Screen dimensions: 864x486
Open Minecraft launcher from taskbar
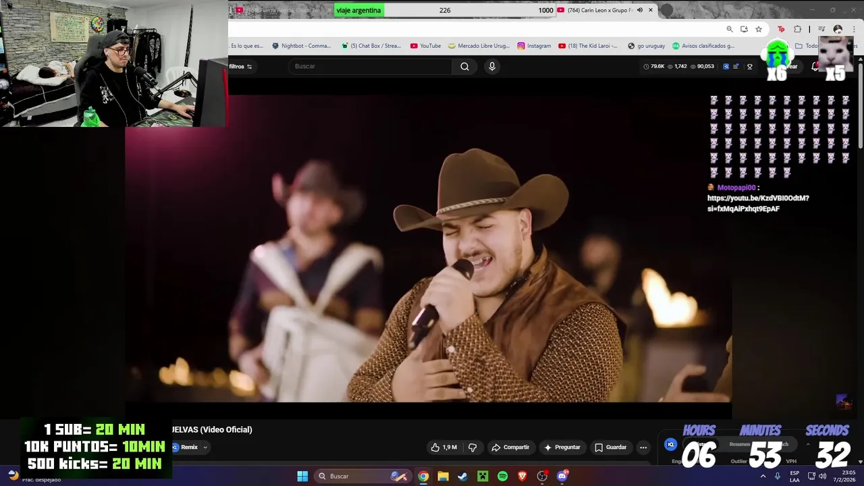(483, 476)
